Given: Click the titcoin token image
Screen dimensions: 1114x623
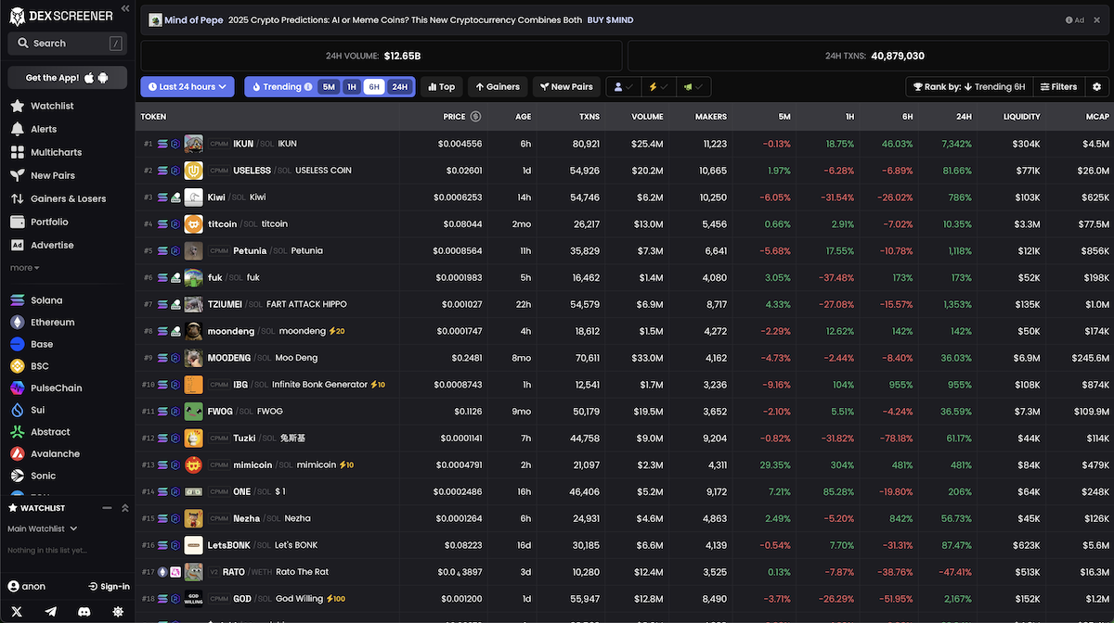Looking at the screenshot, I should [x=193, y=224].
